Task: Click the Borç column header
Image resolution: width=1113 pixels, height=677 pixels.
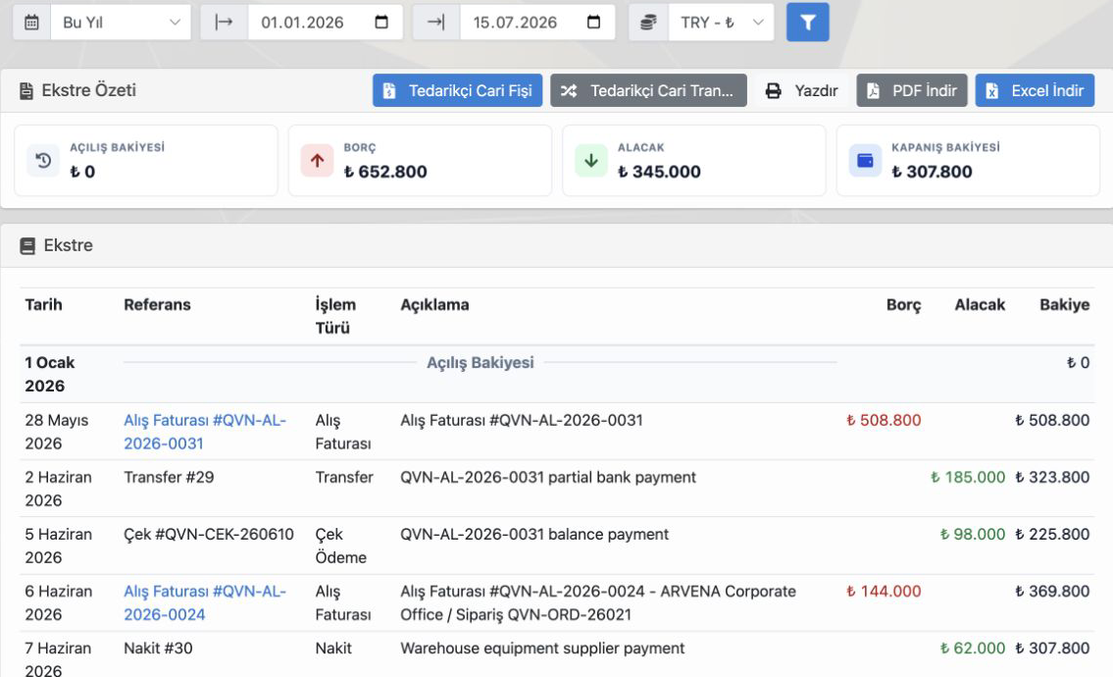Action: click(x=903, y=305)
